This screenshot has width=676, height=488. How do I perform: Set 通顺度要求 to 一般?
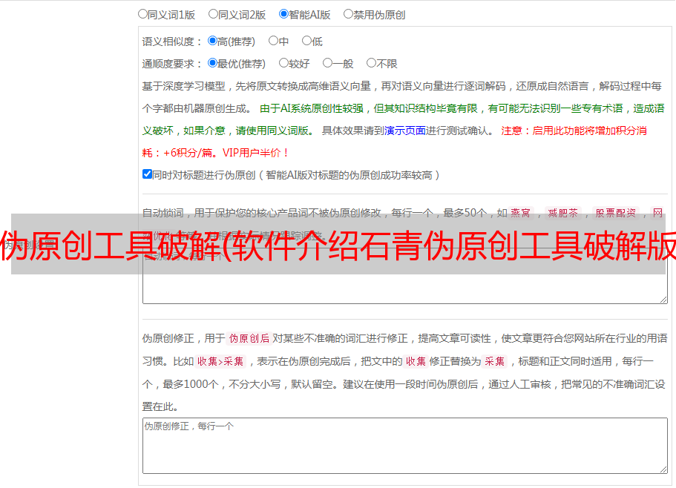(328, 63)
